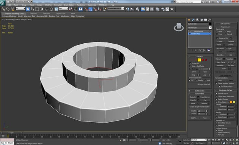
Task: Click the Grow selection button
Action: (205, 72)
